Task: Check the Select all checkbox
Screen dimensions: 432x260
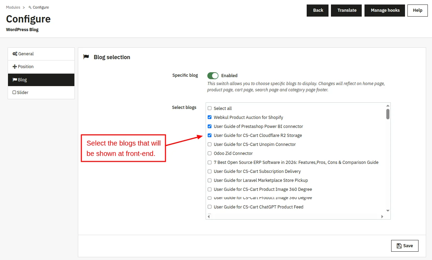Action: coord(209,108)
